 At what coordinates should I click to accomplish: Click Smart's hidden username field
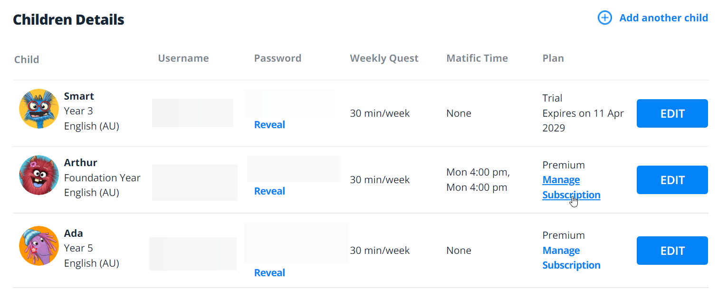(192, 113)
